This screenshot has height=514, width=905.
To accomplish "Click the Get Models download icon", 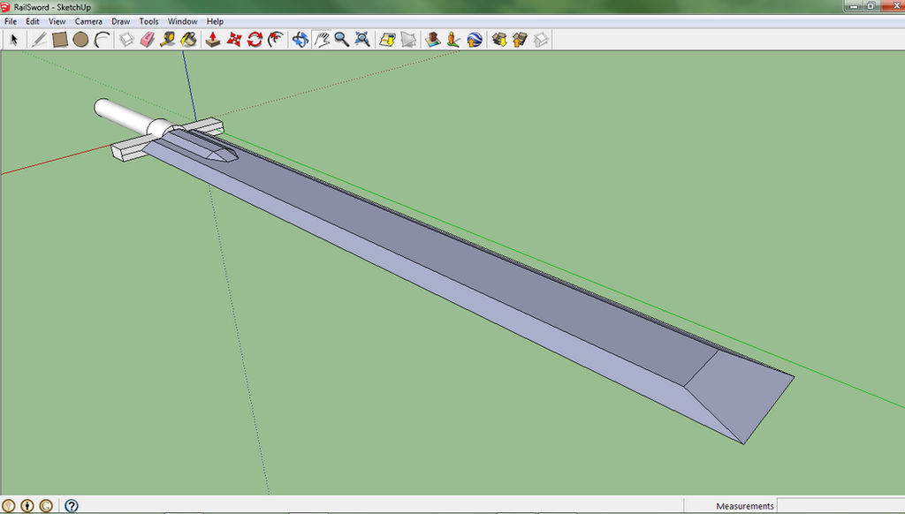I will [499, 40].
